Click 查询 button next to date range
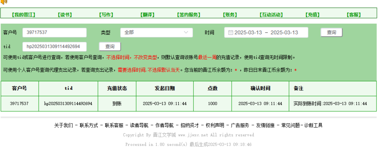 [x=331, y=32]
